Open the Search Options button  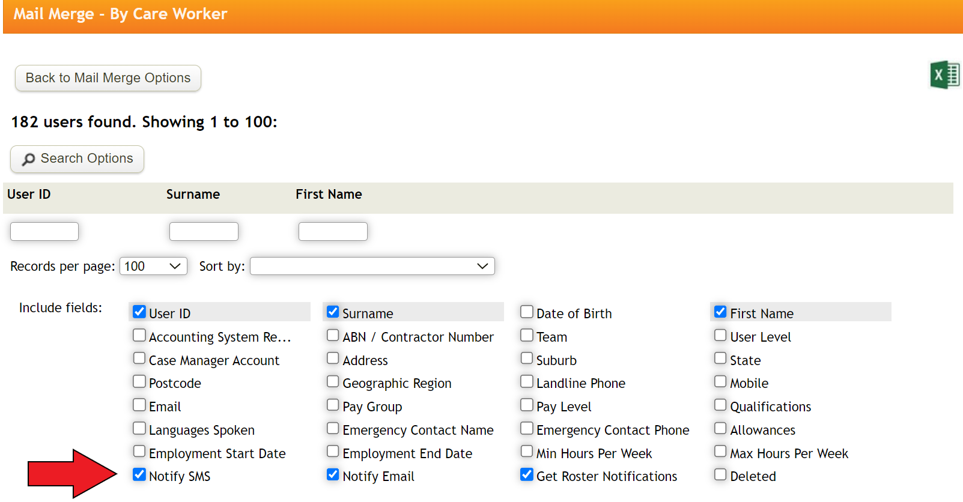[77, 159]
